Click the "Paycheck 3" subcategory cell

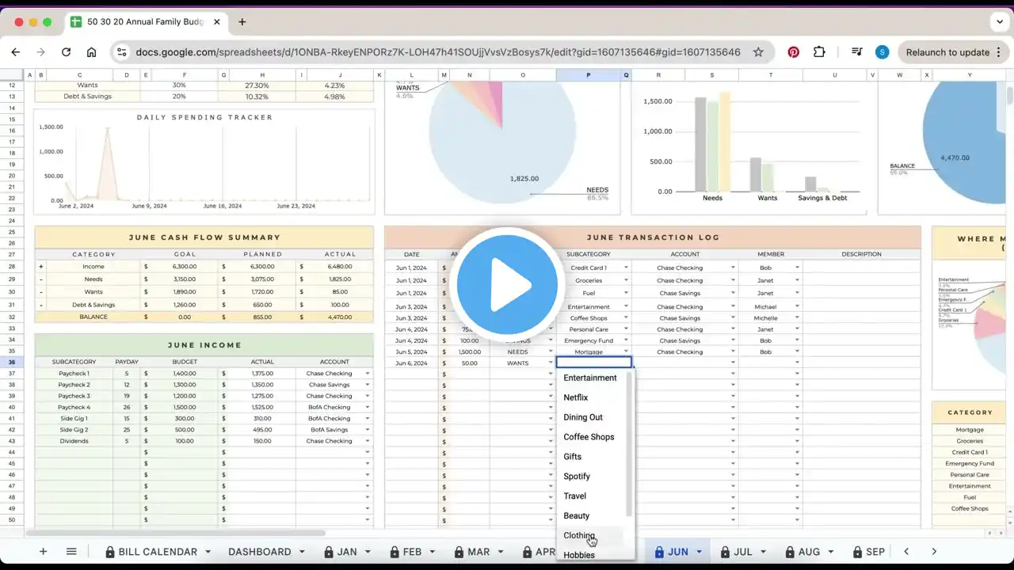click(x=73, y=396)
